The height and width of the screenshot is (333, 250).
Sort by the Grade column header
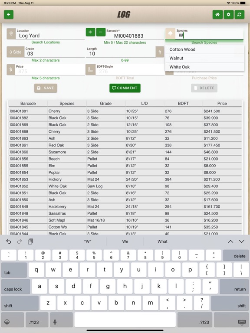coord(105,104)
